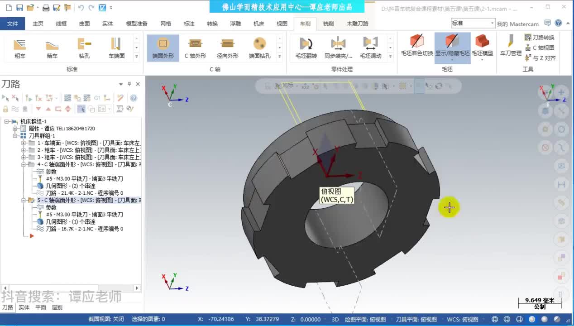Click the red move insert arrow down
Image resolution: width=574 pixels, height=326 pixels.
pyautogui.click(x=38, y=109)
